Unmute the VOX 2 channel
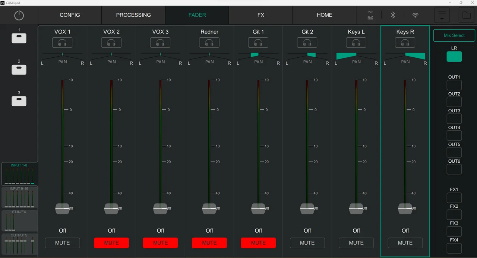The image size is (477, 258). (111, 243)
